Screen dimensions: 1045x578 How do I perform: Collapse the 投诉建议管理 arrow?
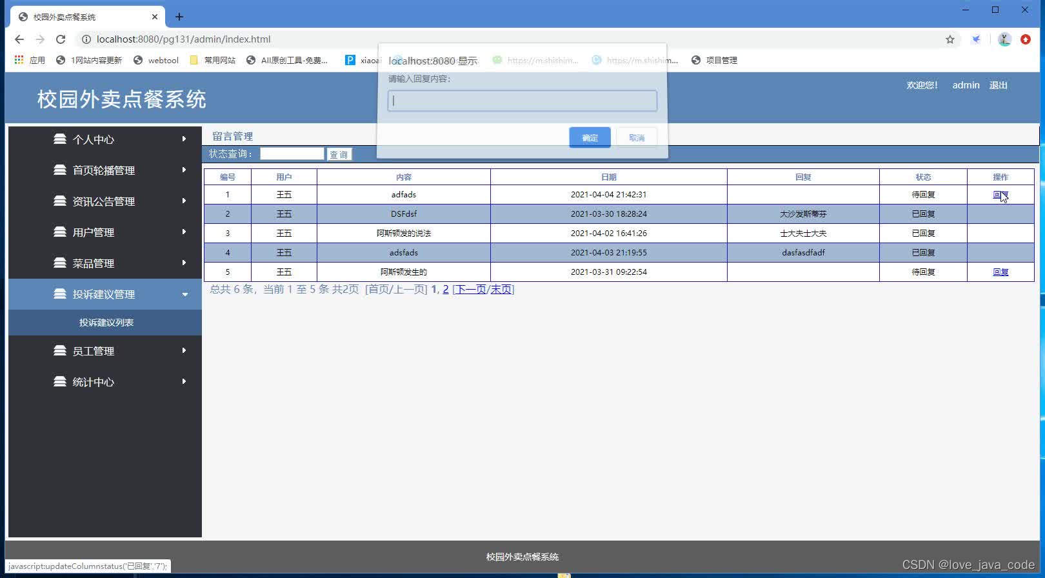coord(184,294)
